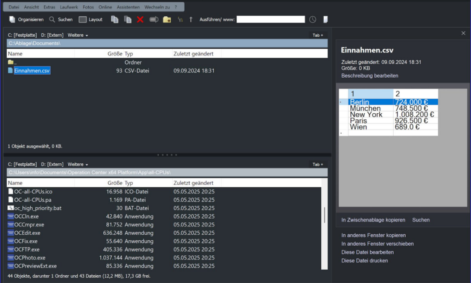Go up one level with the arrow icon
Viewport: 471px width, 283px height.
coord(191,19)
